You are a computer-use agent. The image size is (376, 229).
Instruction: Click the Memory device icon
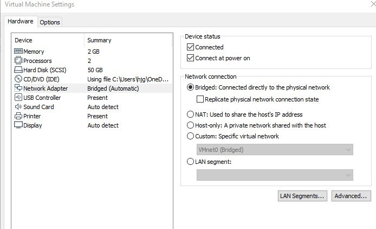[18, 52]
